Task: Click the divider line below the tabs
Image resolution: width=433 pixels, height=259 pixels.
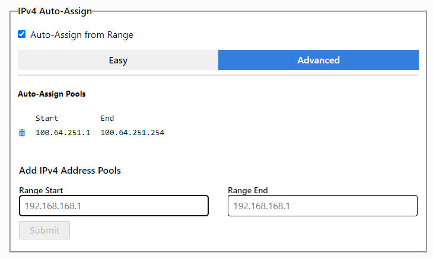Action: pyautogui.click(x=218, y=75)
